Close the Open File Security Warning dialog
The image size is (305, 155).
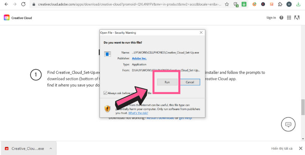click(201, 33)
